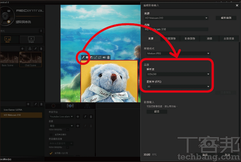Select the Chat Scene thumbnail
Viewport: 241px width, 162px height.
[31, 60]
